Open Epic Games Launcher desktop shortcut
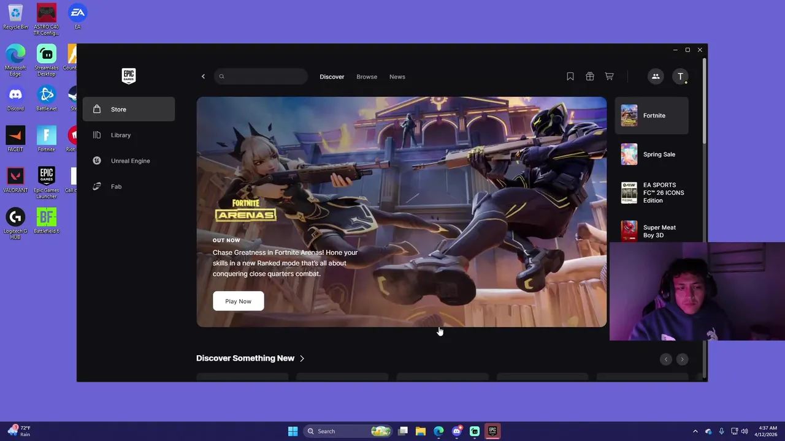Screen dimensions: 785x441 pos(46,183)
